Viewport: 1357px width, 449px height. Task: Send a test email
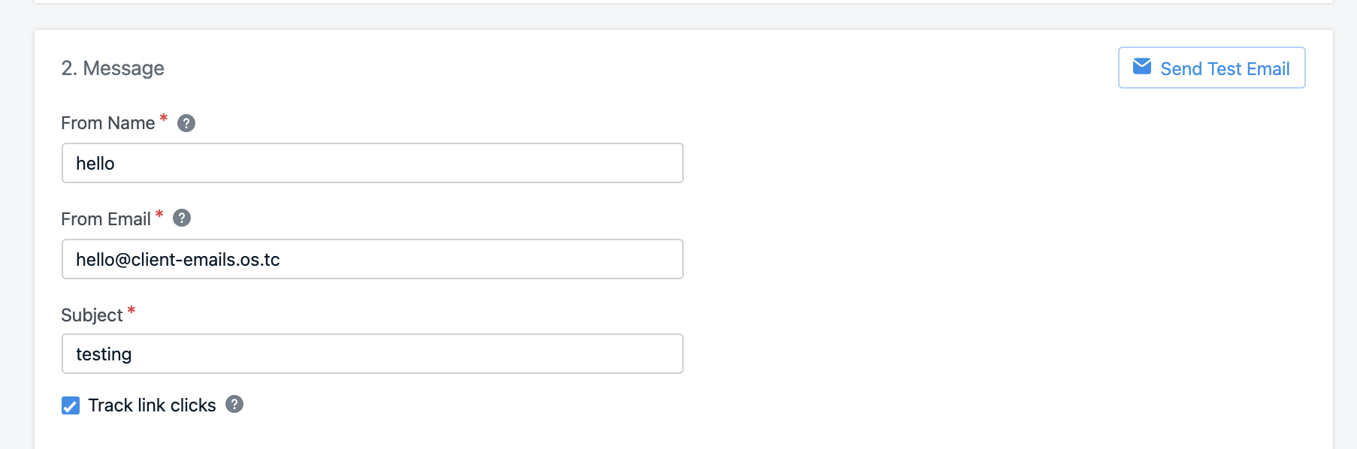point(1212,68)
